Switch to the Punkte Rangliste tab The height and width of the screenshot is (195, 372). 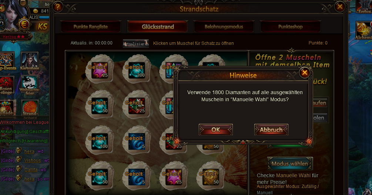coord(91,27)
